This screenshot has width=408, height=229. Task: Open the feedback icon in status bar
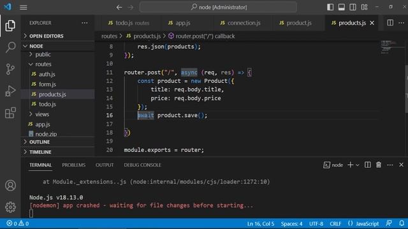(389, 223)
